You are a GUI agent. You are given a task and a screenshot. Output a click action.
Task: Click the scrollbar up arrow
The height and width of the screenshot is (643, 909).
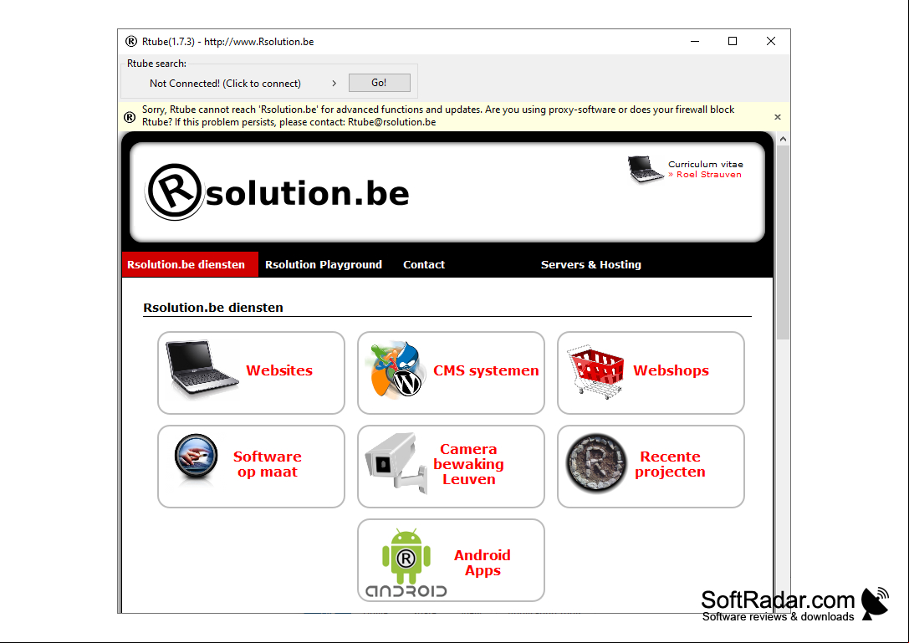(x=783, y=139)
